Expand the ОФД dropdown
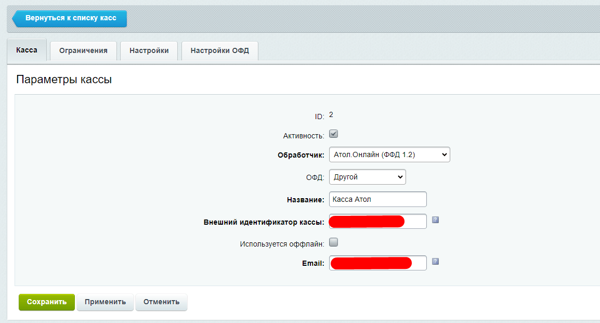The height and width of the screenshot is (323, 600). 367,177
